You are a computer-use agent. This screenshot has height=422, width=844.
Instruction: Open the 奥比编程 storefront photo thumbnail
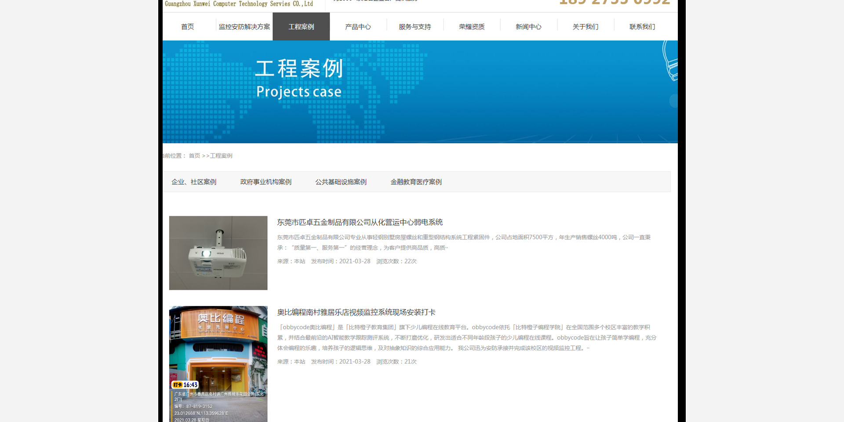pos(218,364)
